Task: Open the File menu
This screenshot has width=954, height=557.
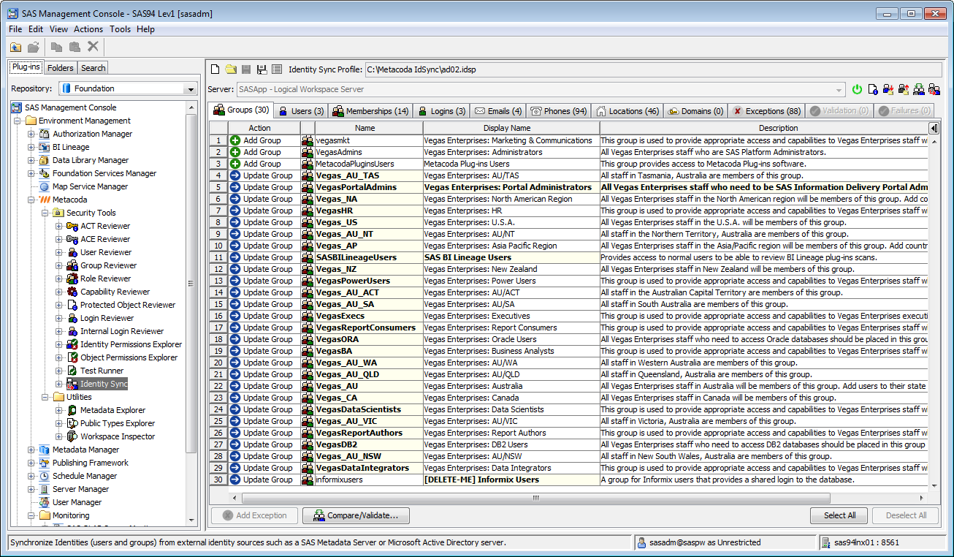Action: pyautogui.click(x=15, y=29)
